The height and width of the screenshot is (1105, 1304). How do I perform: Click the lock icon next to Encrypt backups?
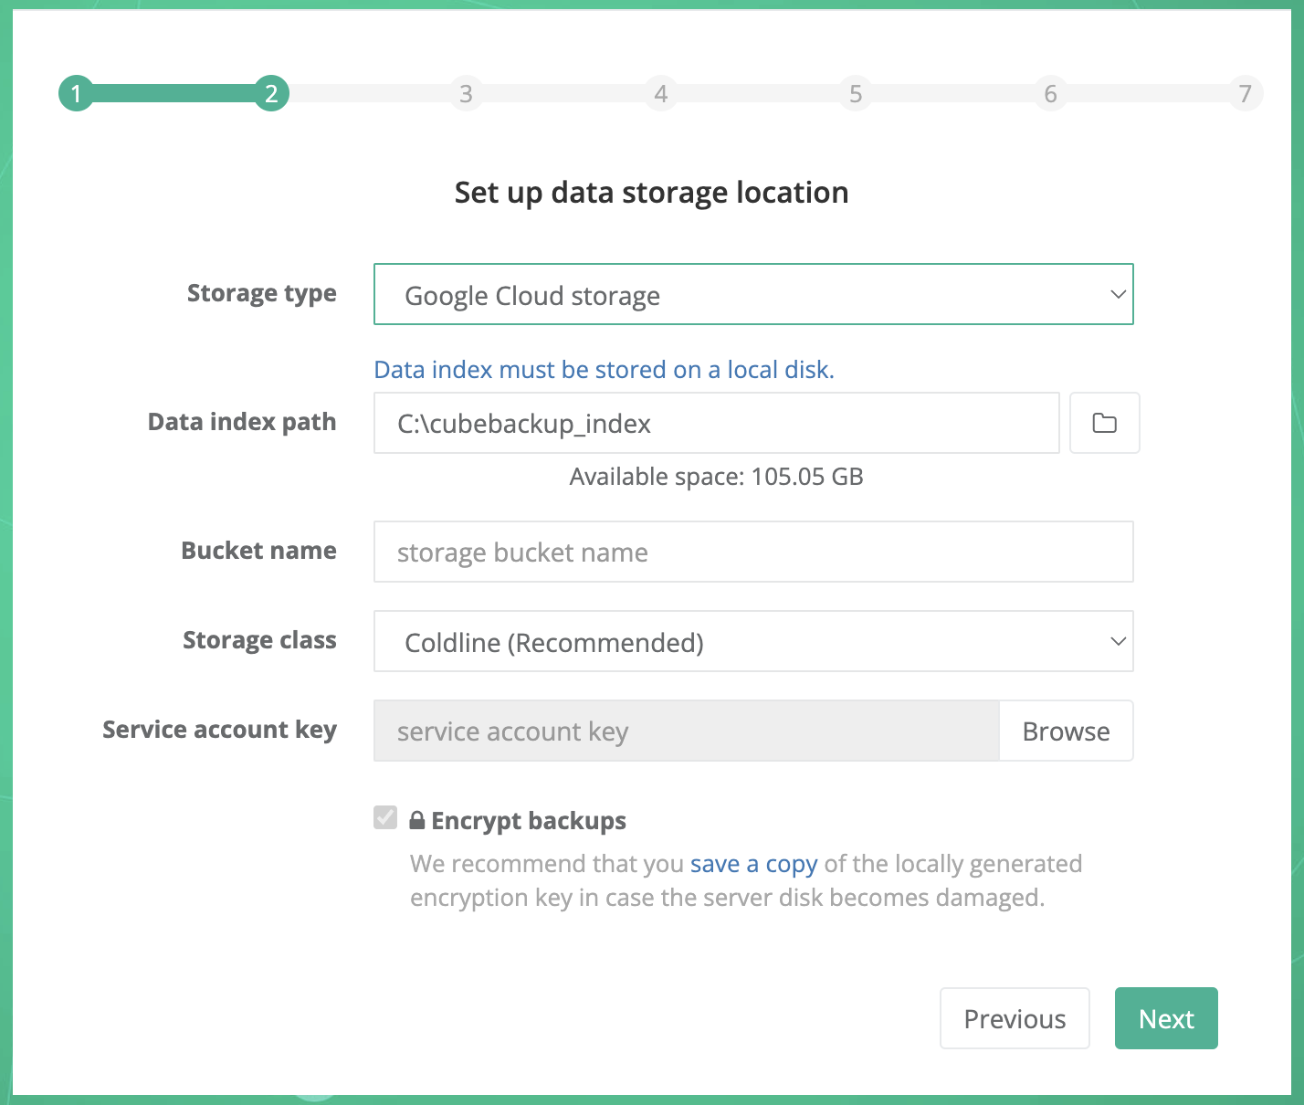416,819
